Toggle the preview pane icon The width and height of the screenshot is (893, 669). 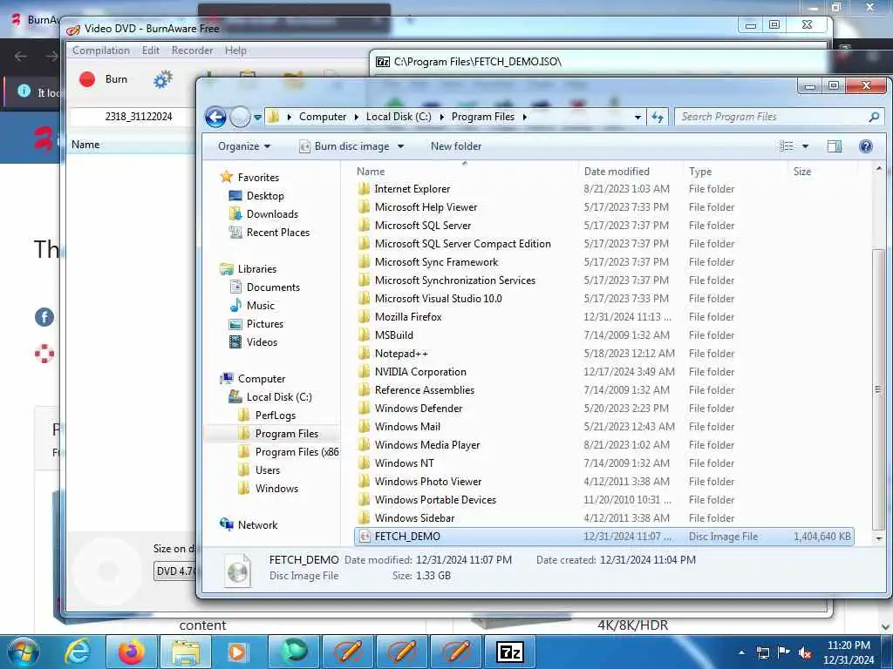tap(835, 146)
